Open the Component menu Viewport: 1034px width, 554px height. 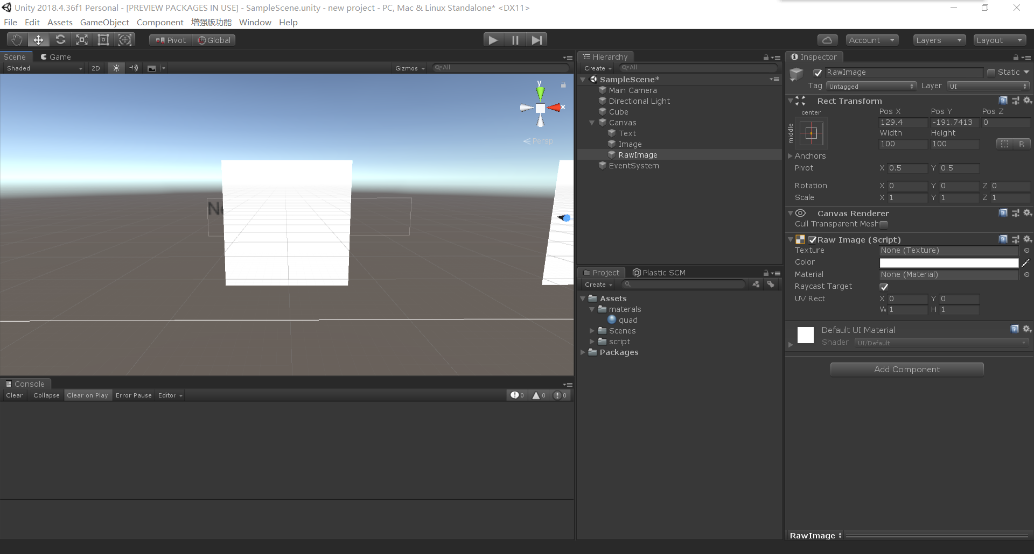point(160,23)
